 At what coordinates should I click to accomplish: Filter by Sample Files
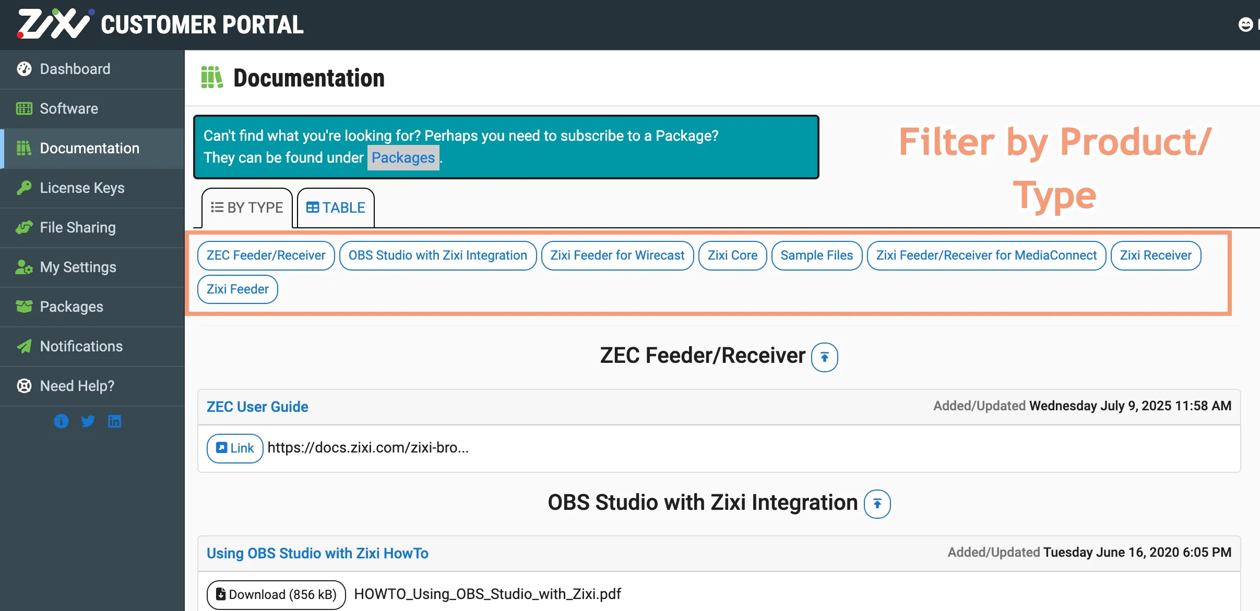pos(817,255)
